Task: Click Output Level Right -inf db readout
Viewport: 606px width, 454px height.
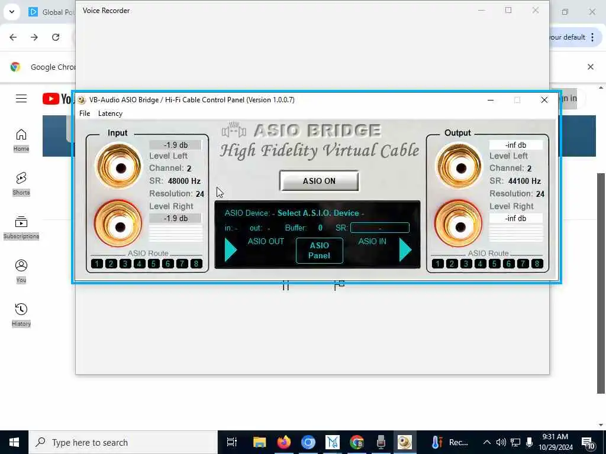Action: 515,218
